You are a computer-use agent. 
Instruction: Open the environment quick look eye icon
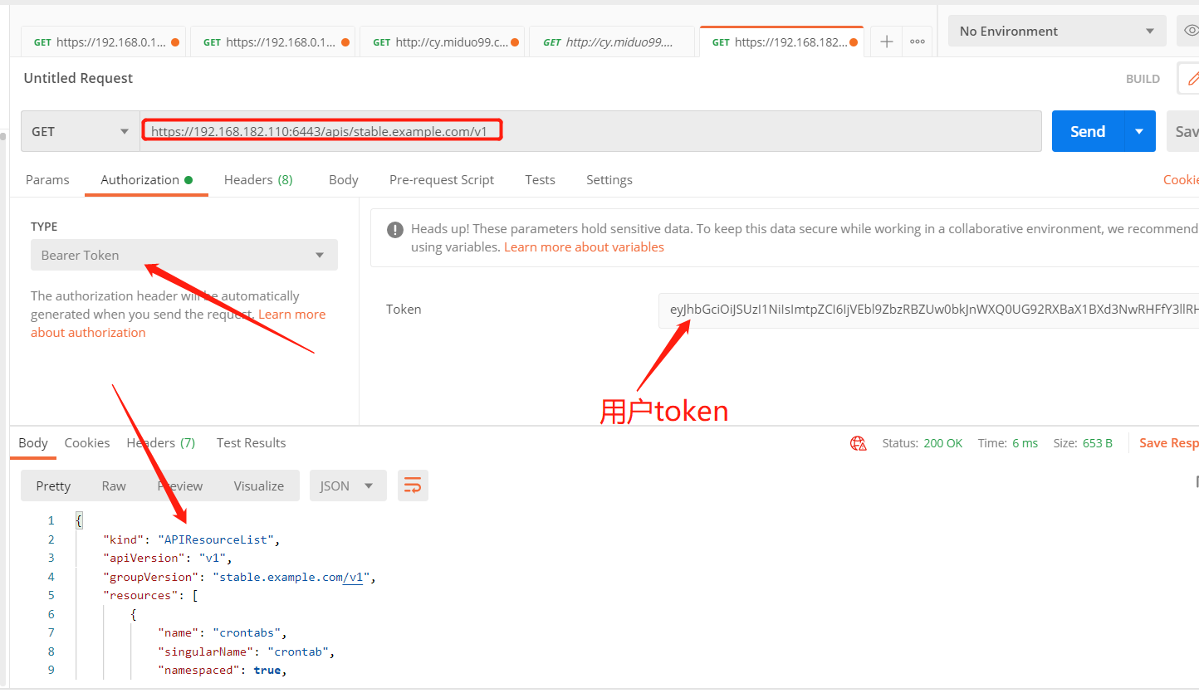[1191, 31]
